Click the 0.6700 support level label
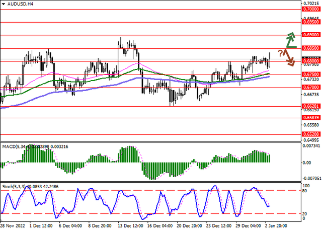322x230 pixels. (310, 87)
